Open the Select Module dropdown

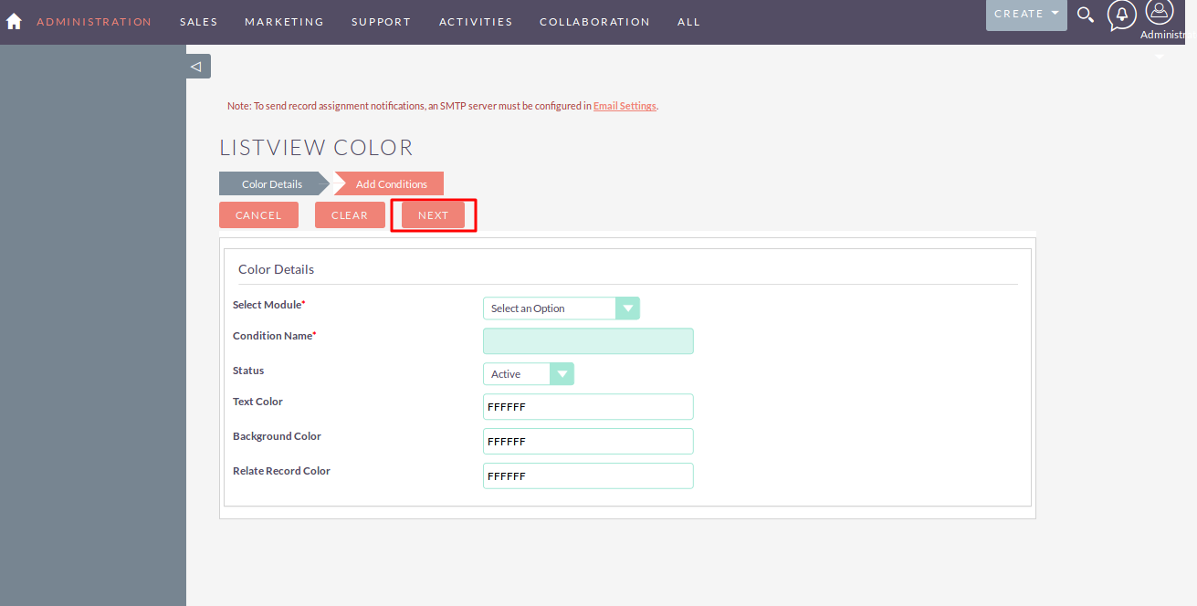tap(562, 308)
